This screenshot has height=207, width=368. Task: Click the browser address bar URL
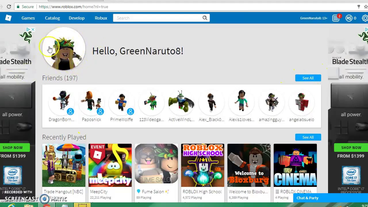click(74, 7)
